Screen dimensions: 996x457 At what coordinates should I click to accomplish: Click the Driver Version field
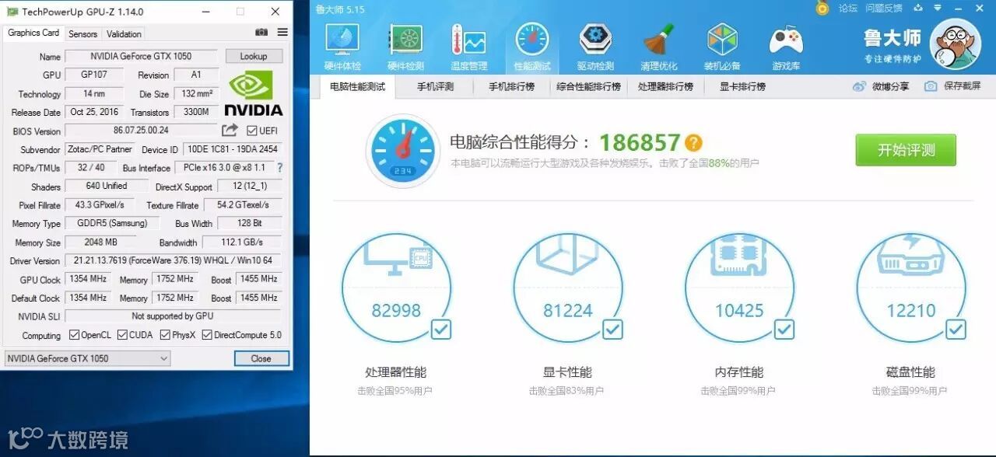(173, 260)
